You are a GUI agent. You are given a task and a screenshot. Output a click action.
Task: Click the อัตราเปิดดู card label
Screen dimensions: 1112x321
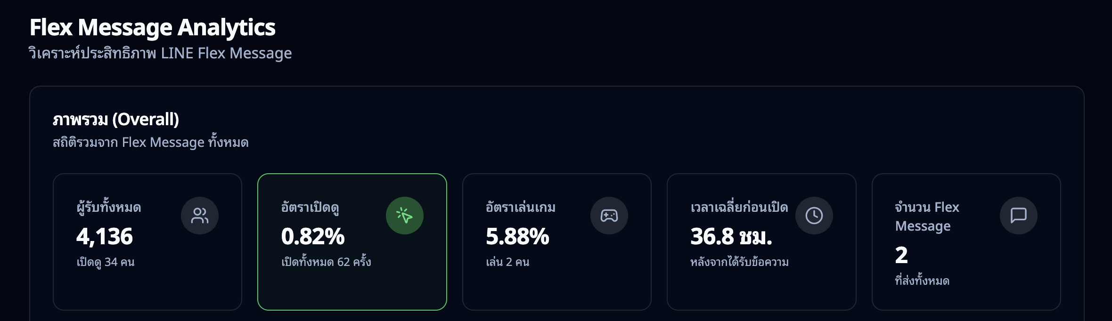click(310, 207)
